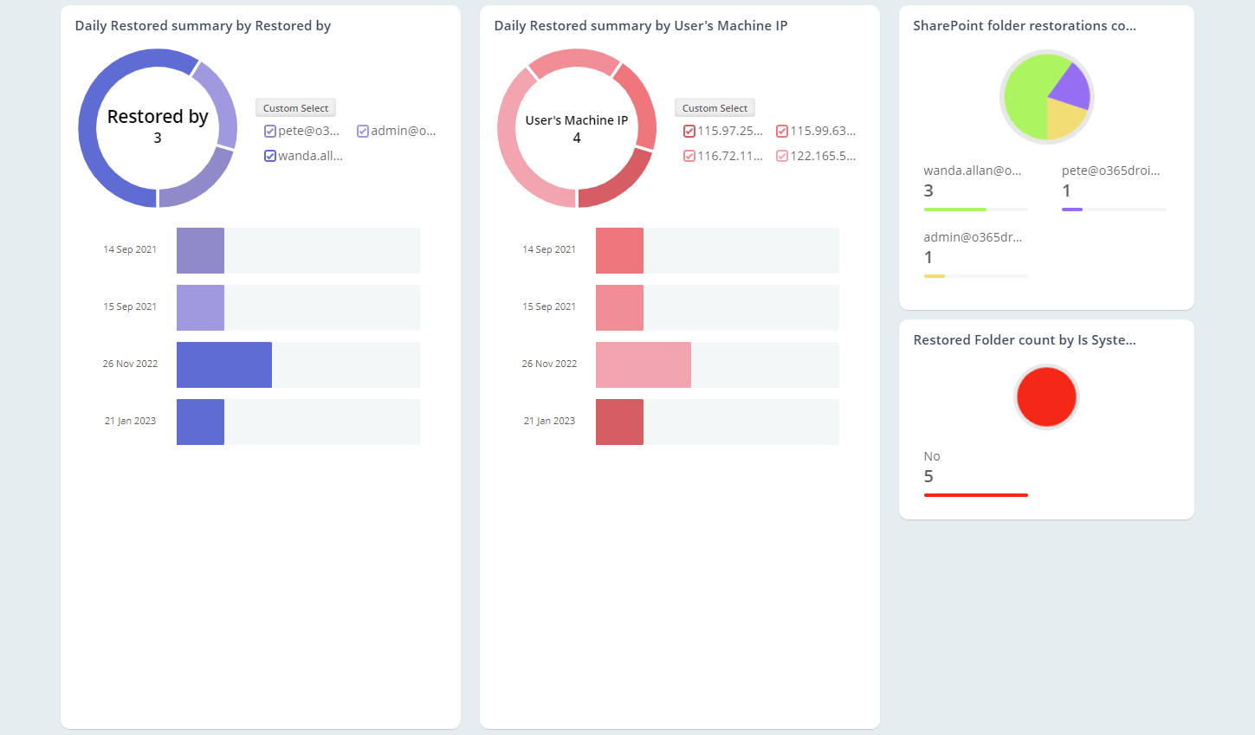This screenshot has width=1255, height=735.
Task: Click the yellow slice of the pie chart
Action: pos(1065,119)
